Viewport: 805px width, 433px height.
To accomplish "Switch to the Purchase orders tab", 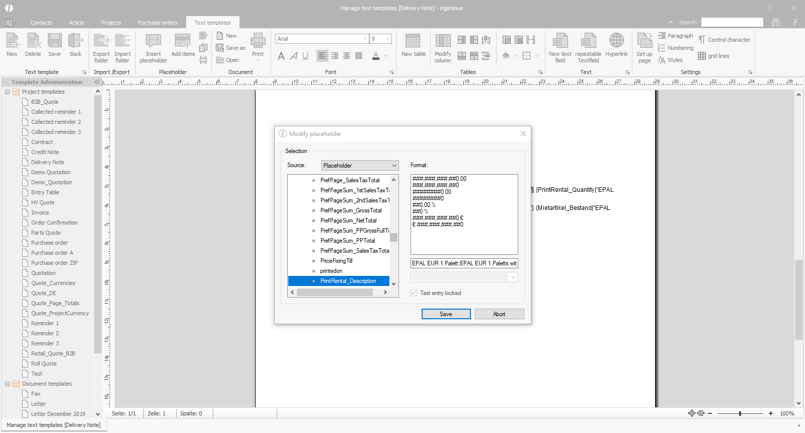I will point(157,23).
